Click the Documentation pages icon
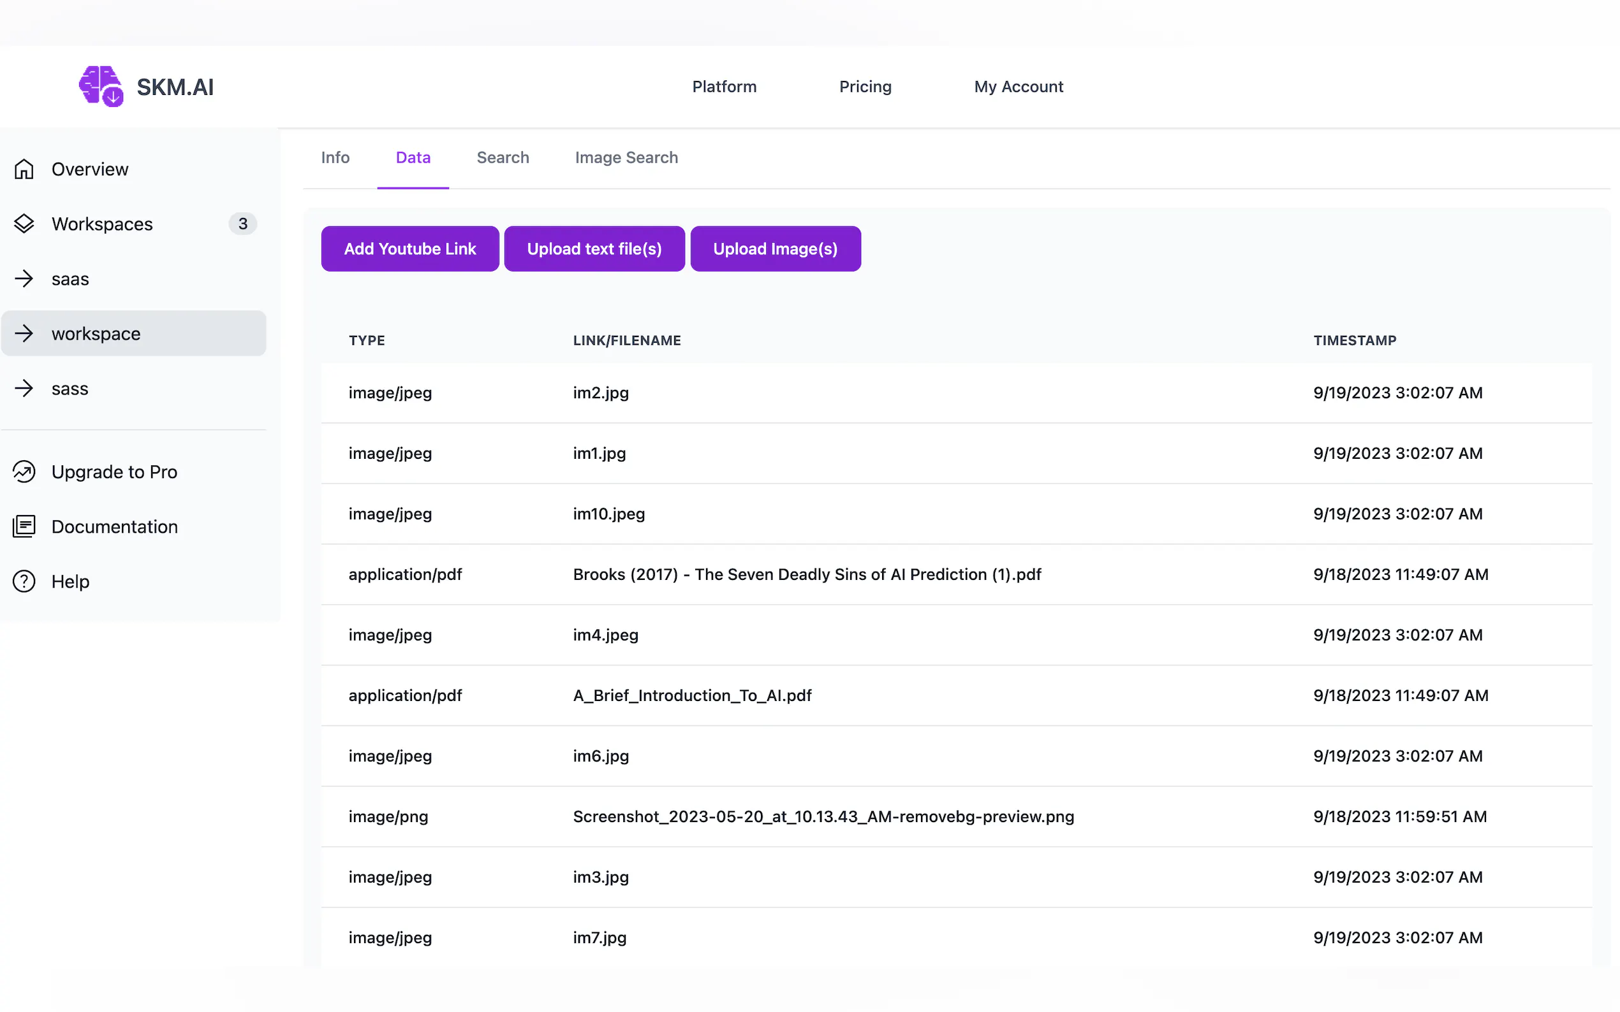Screen dimensions: 1620x1012 pyautogui.click(x=24, y=527)
